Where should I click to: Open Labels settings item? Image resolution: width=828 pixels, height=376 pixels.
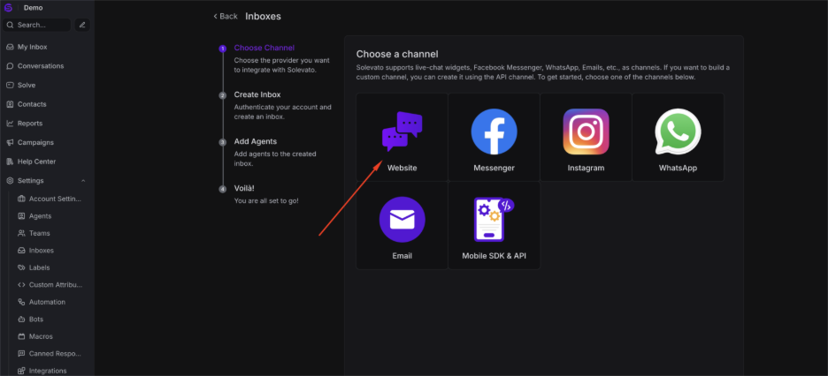point(40,267)
